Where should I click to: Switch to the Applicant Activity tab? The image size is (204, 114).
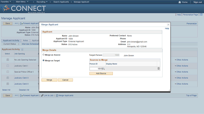pyautogui.click(x=11, y=41)
